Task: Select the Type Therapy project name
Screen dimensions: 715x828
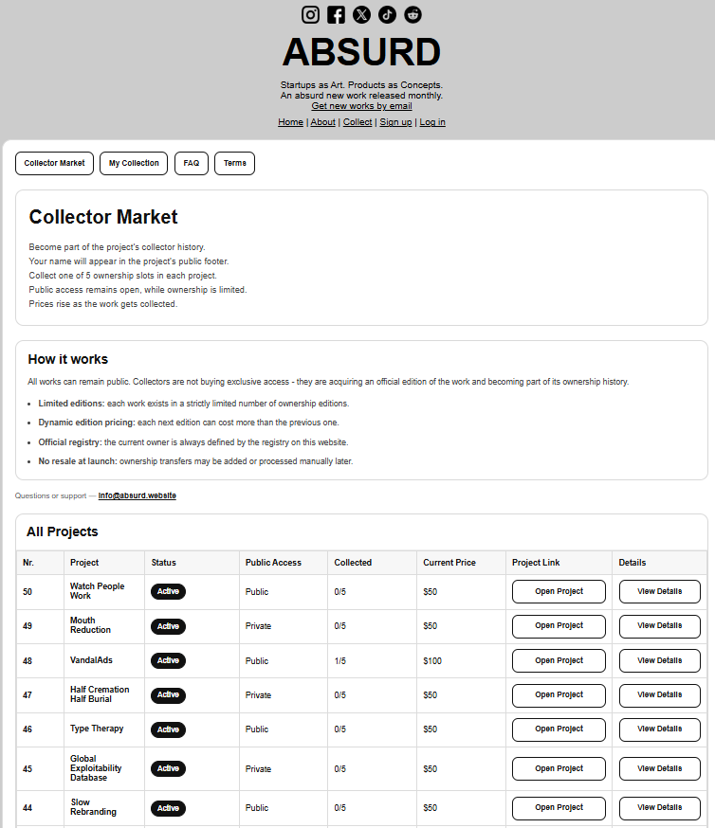Action: click(97, 729)
